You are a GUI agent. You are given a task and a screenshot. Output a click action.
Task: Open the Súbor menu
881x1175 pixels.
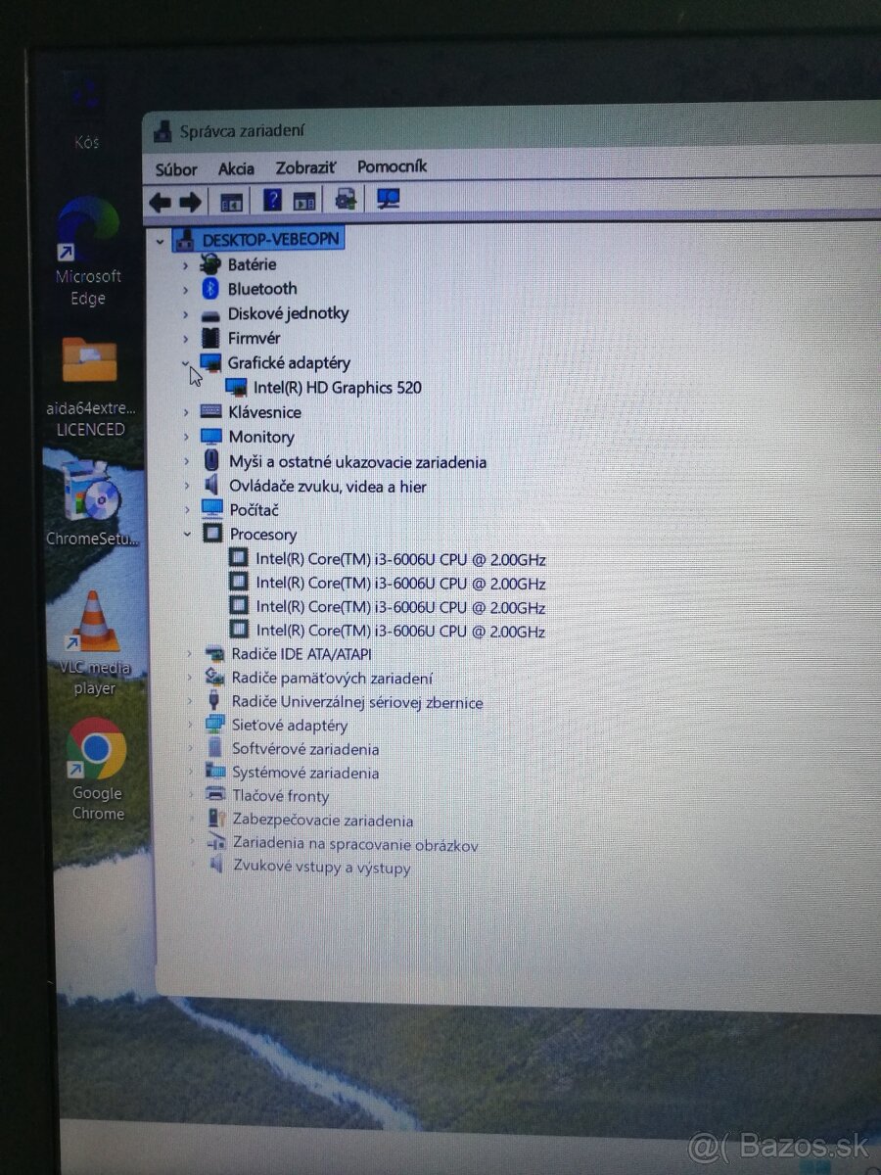(175, 168)
